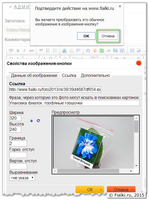Close the image-button properties dialog with red button

139,63
